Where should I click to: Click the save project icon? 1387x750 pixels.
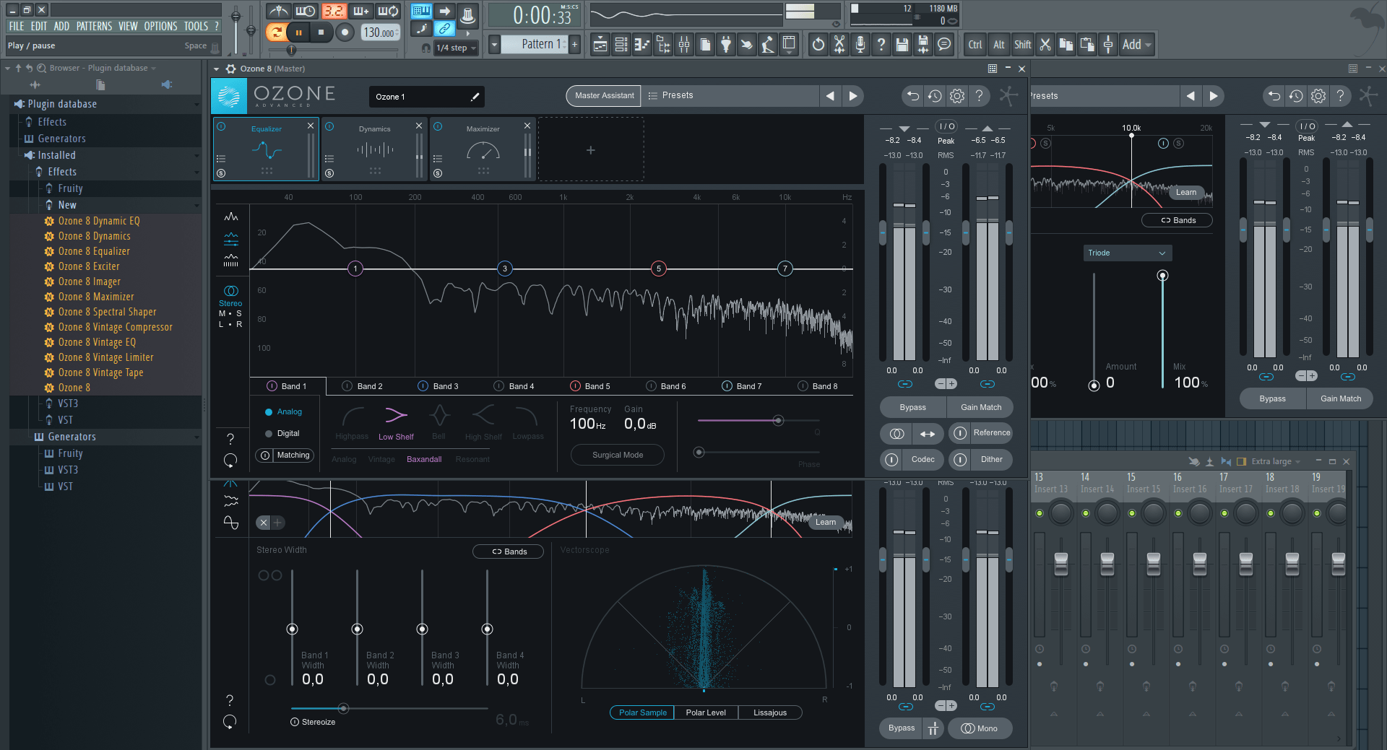tap(902, 45)
